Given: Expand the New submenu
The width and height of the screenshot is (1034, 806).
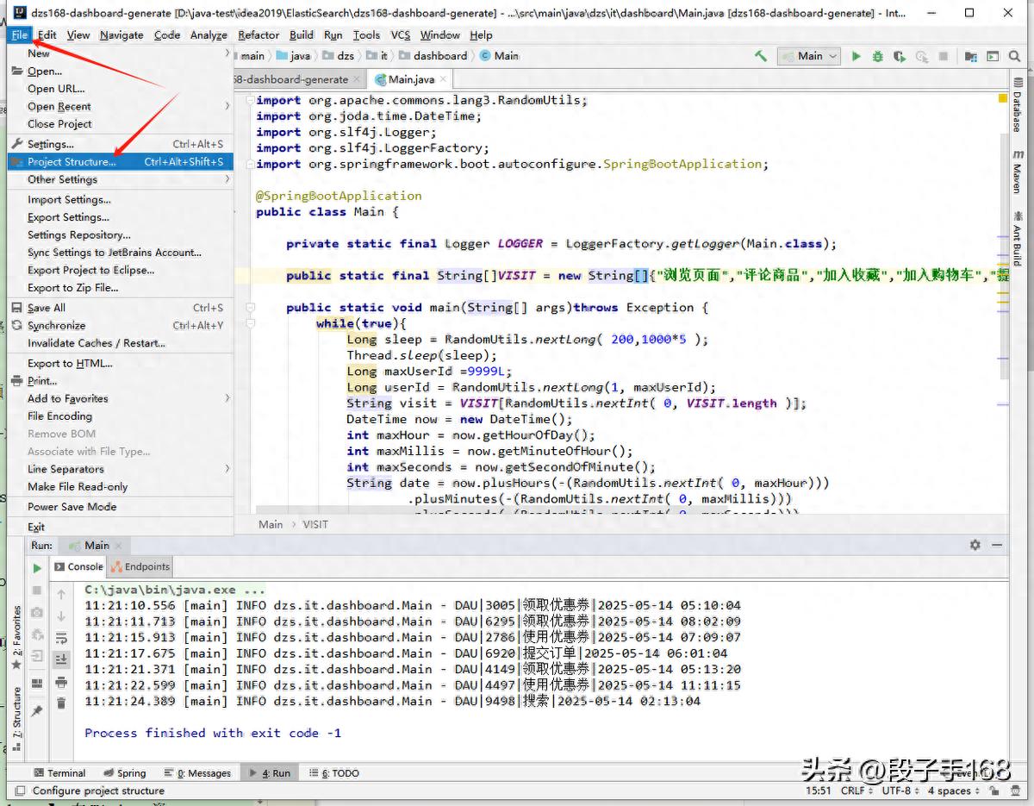Looking at the screenshot, I should click(120, 53).
